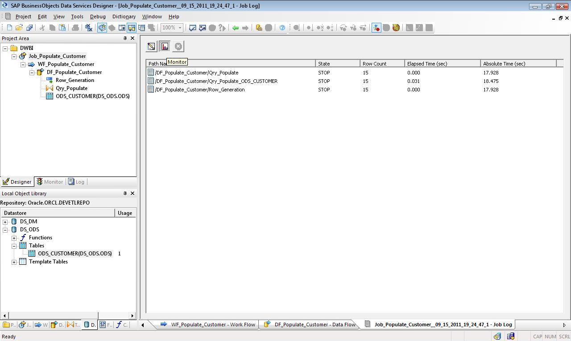Click the Error log view icon
This screenshot has width=571, height=341.
(x=178, y=46)
